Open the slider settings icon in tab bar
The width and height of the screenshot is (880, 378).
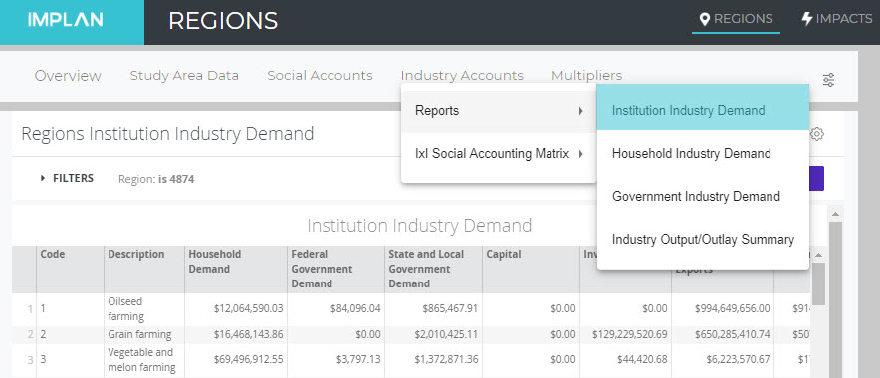pos(828,80)
